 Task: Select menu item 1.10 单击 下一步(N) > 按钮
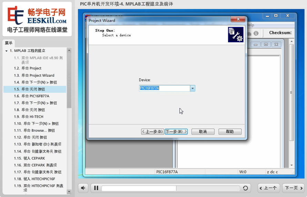point(36,123)
